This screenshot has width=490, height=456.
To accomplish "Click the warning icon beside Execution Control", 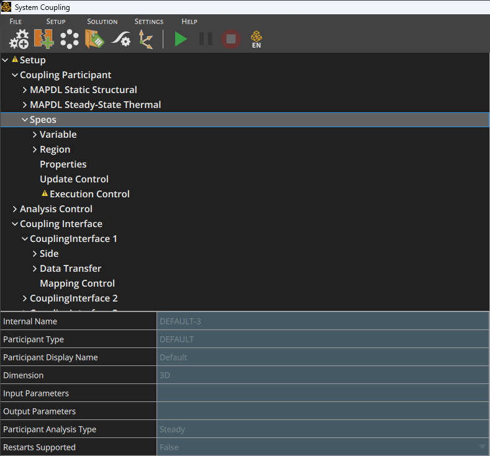I will coord(45,194).
